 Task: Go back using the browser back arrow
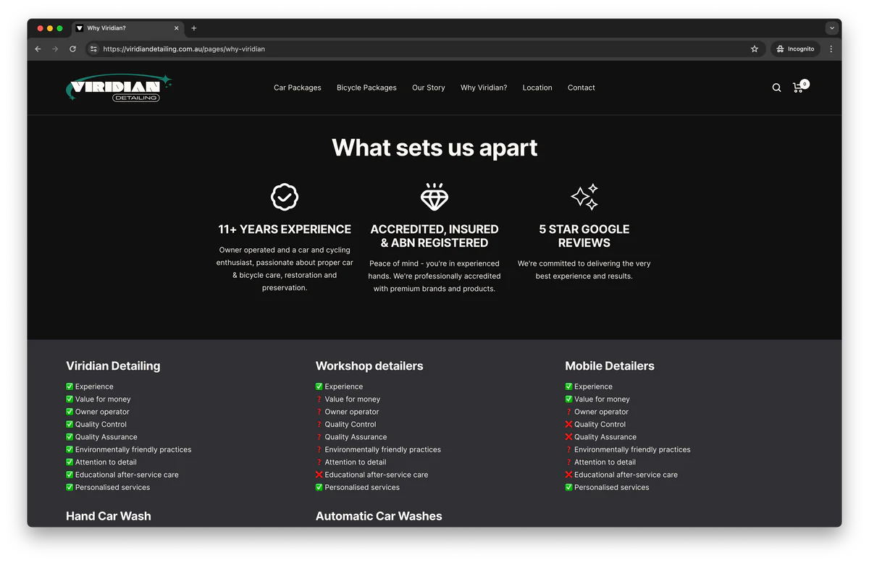38,49
